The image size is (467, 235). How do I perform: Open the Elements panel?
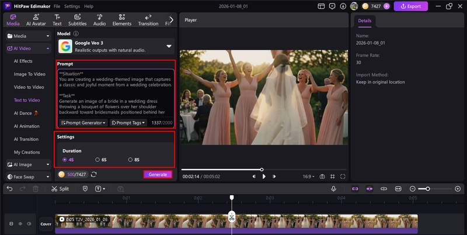(x=123, y=20)
